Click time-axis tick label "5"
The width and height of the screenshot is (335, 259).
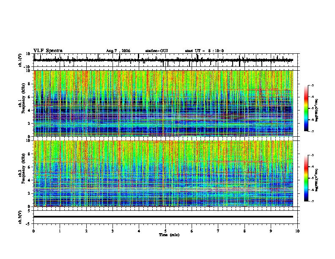pyautogui.click(x=165, y=231)
